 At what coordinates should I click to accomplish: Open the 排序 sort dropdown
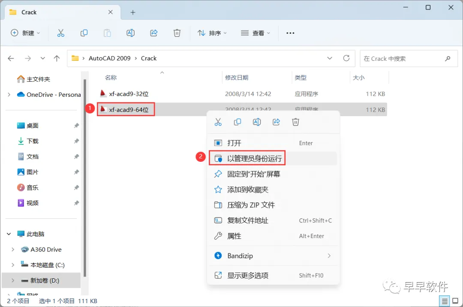tap(212, 33)
